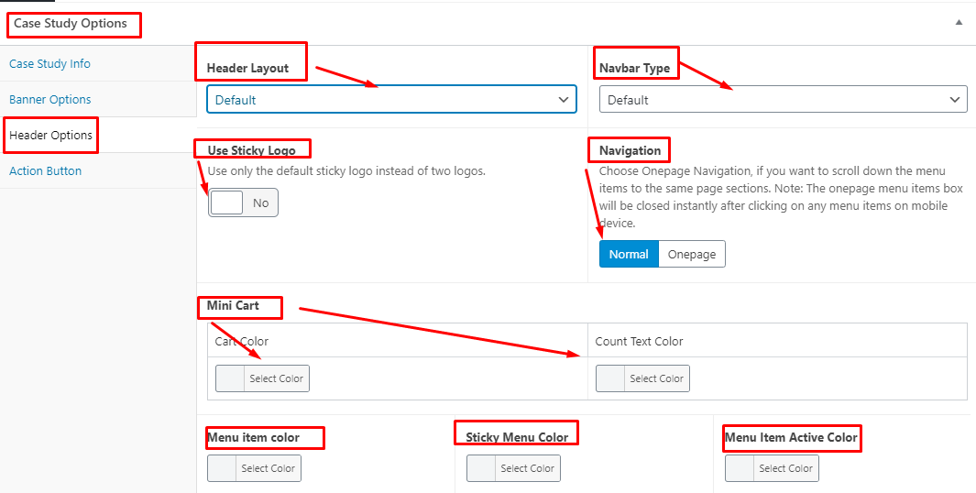Open the Action Button tab
This screenshot has height=493, width=976.
pos(45,170)
